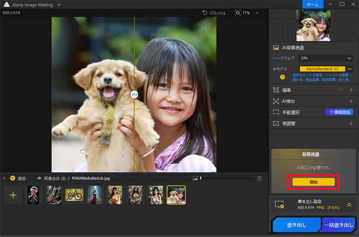Click the 領域追加 button
This screenshot has height=237, width=359.
(x=339, y=112)
